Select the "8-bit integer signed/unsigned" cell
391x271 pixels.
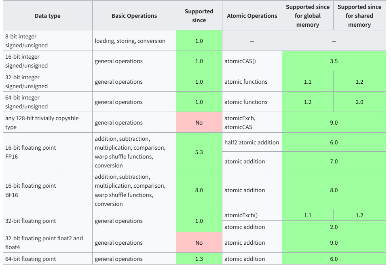(x=47, y=41)
